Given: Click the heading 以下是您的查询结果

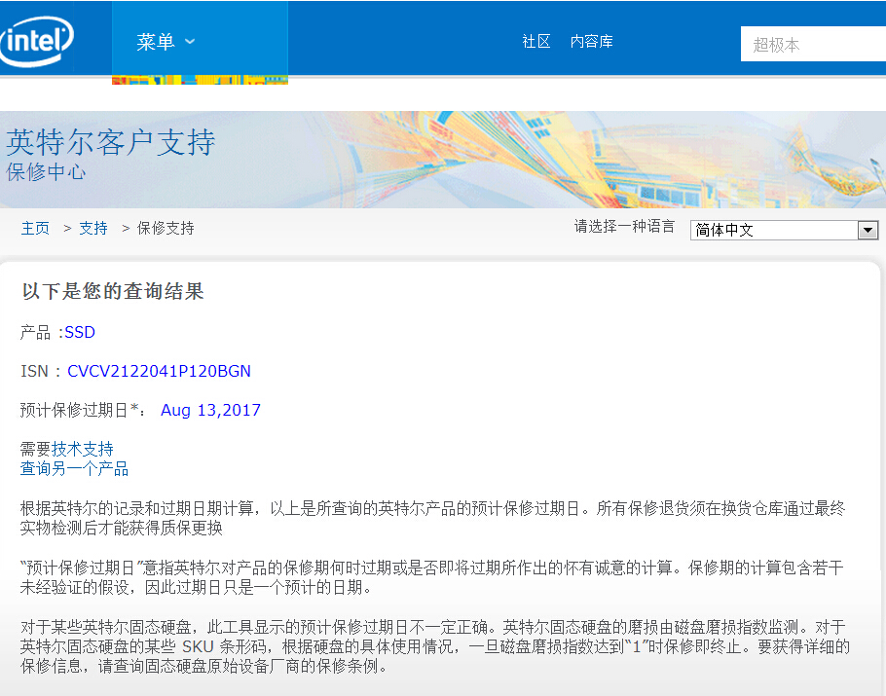Looking at the screenshot, I should click(113, 291).
